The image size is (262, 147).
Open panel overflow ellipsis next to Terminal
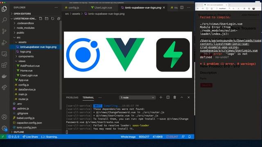coord(100,98)
